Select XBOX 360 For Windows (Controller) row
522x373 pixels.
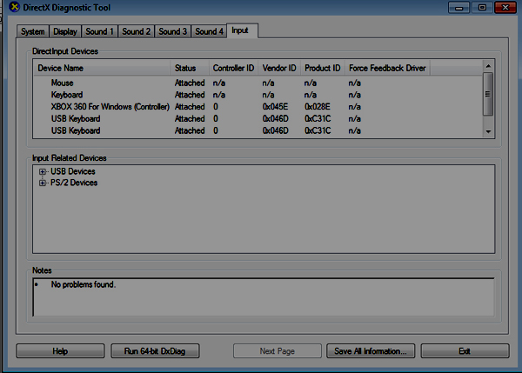click(258, 107)
